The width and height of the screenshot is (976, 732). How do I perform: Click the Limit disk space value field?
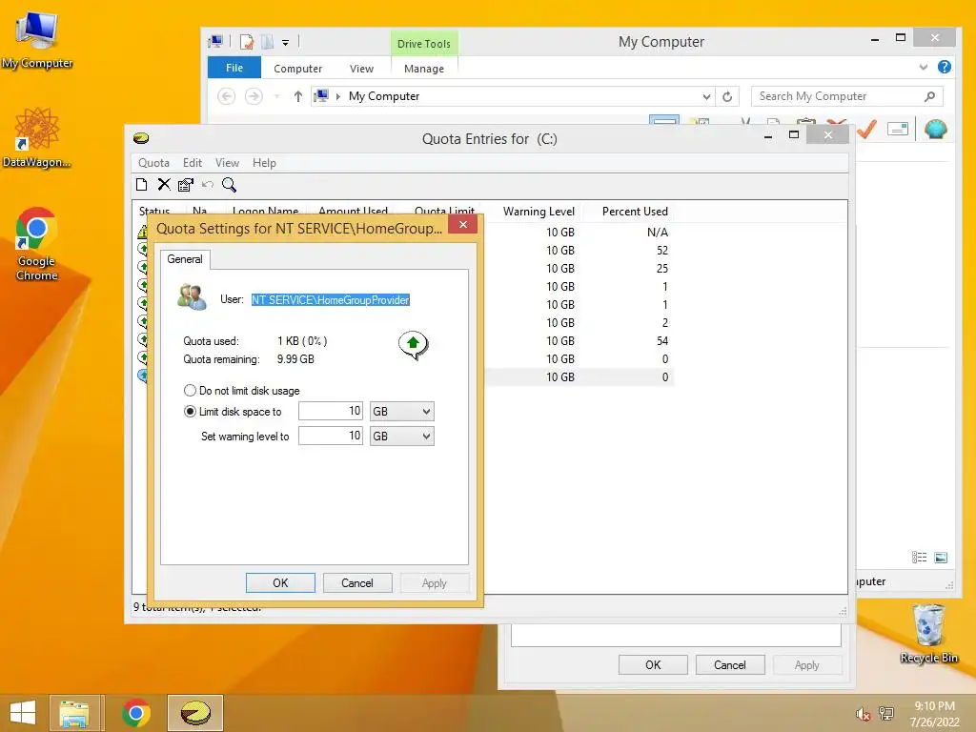click(331, 412)
